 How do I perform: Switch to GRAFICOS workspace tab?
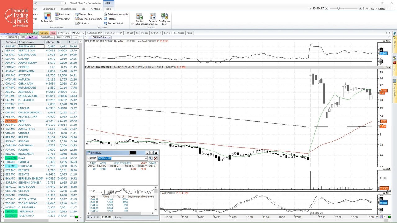pos(63,33)
